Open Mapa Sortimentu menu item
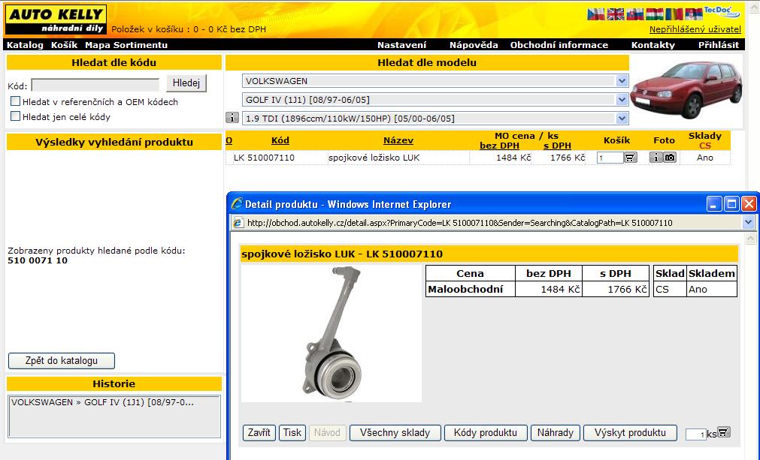 pos(126,45)
